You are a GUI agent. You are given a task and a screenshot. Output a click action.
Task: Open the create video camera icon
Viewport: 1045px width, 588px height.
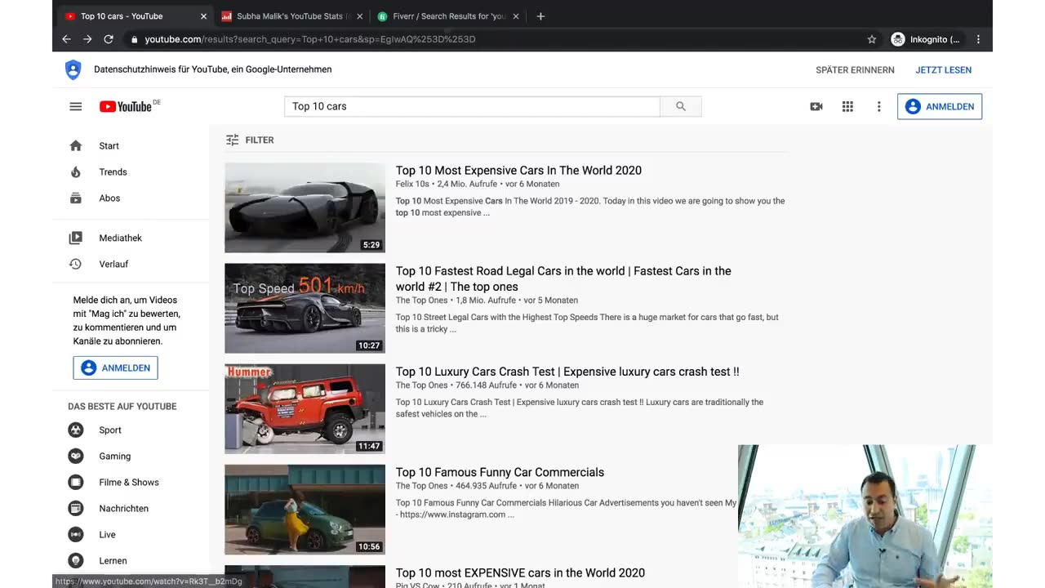point(816,106)
